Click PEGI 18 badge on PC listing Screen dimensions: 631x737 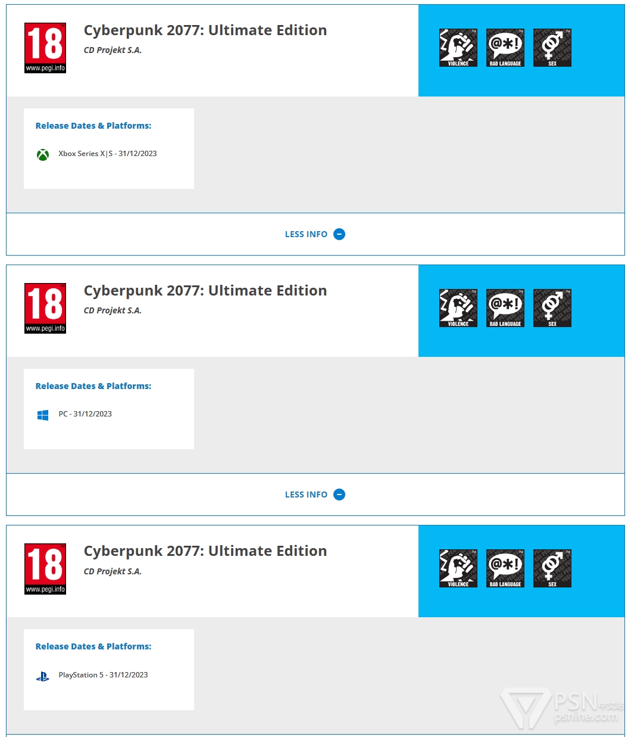click(45, 308)
